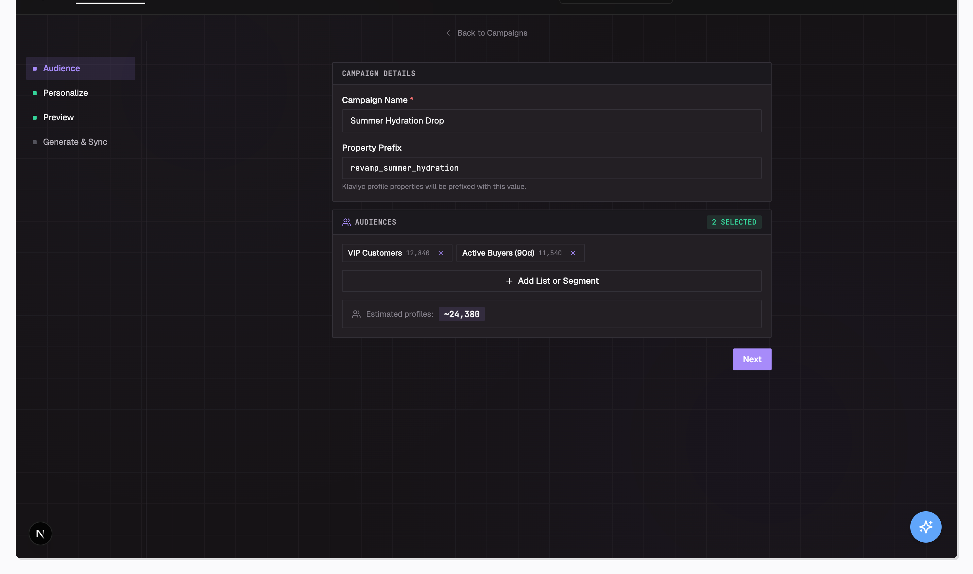The width and height of the screenshot is (973, 574).
Task: Click the Estimated profiles person icon
Action: coord(356,314)
